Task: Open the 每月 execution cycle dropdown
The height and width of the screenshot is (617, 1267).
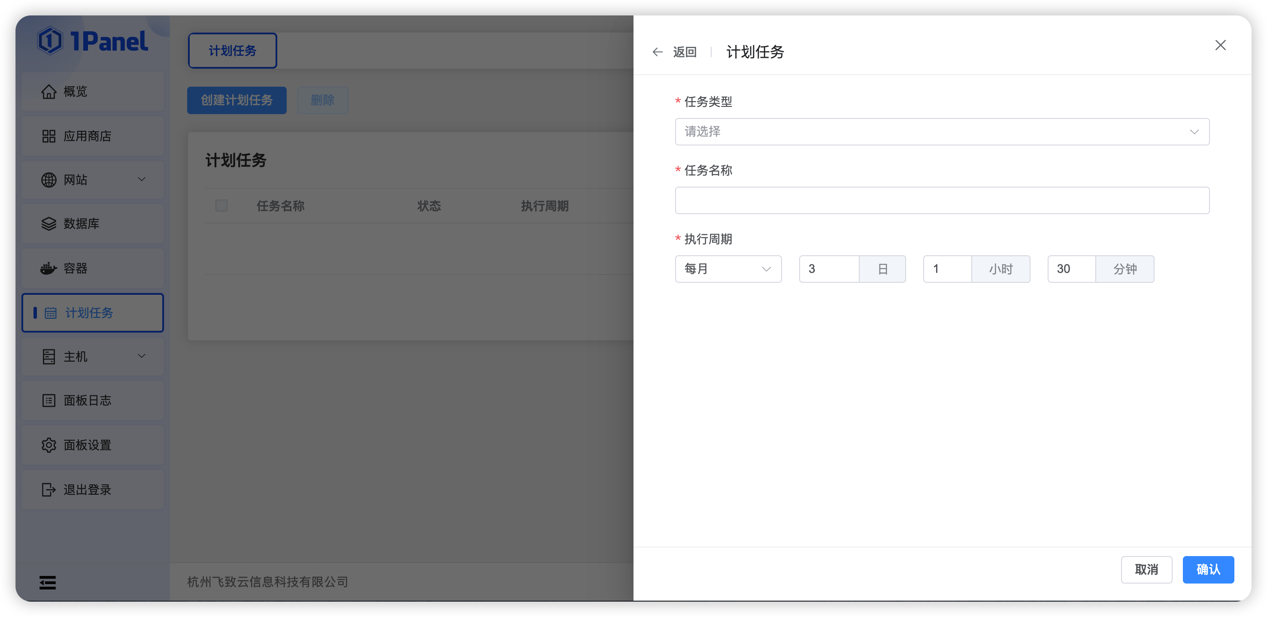Action: (x=728, y=269)
